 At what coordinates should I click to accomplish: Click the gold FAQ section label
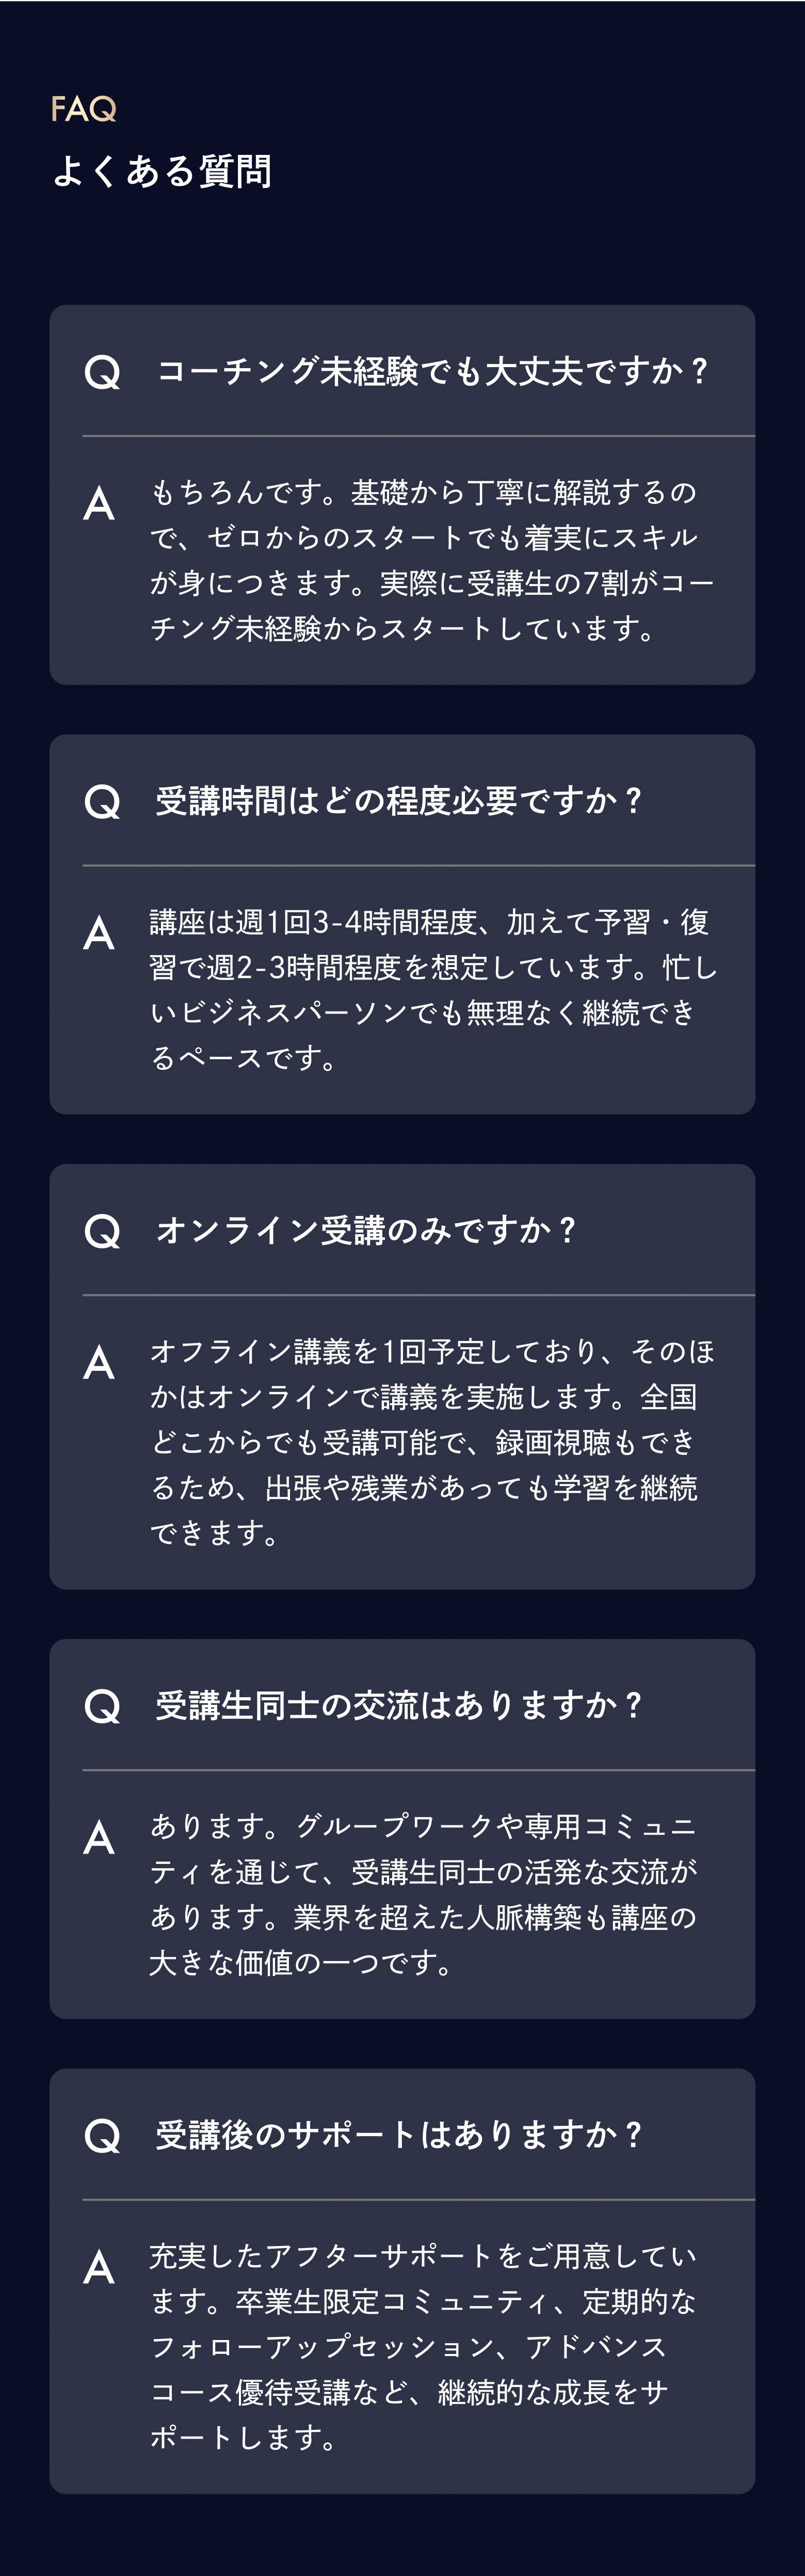click(84, 109)
